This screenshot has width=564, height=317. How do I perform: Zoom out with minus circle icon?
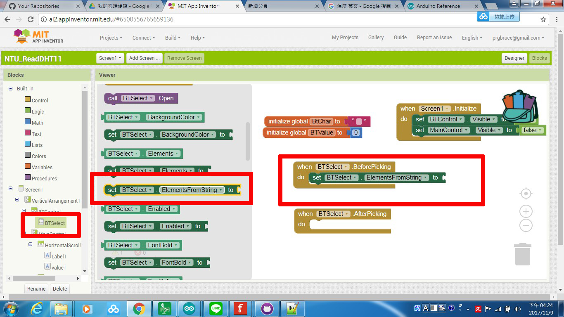click(526, 225)
